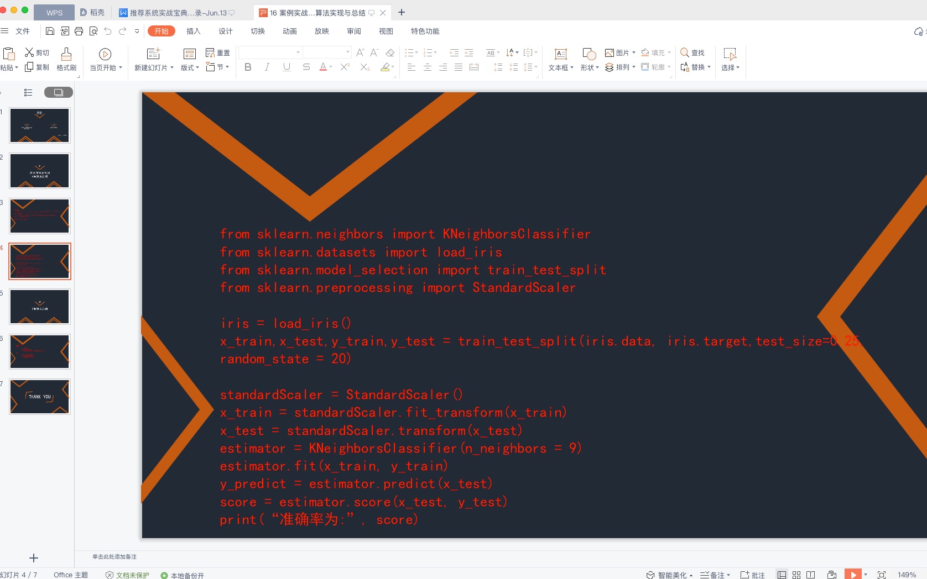Toggle Bold formatting
Image resolution: width=927 pixels, height=579 pixels.
pos(248,67)
